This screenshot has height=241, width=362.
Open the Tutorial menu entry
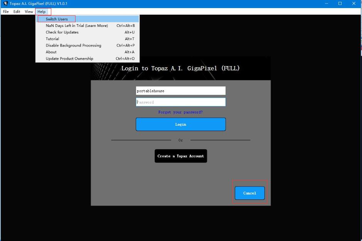coord(88,39)
